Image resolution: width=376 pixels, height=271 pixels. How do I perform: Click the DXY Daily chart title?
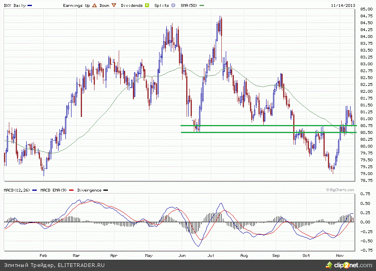(x=15, y=6)
